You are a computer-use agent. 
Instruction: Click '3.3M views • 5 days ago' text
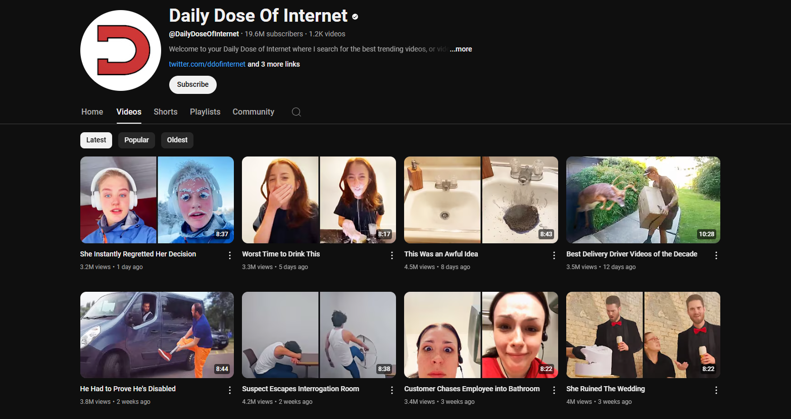pos(275,267)
